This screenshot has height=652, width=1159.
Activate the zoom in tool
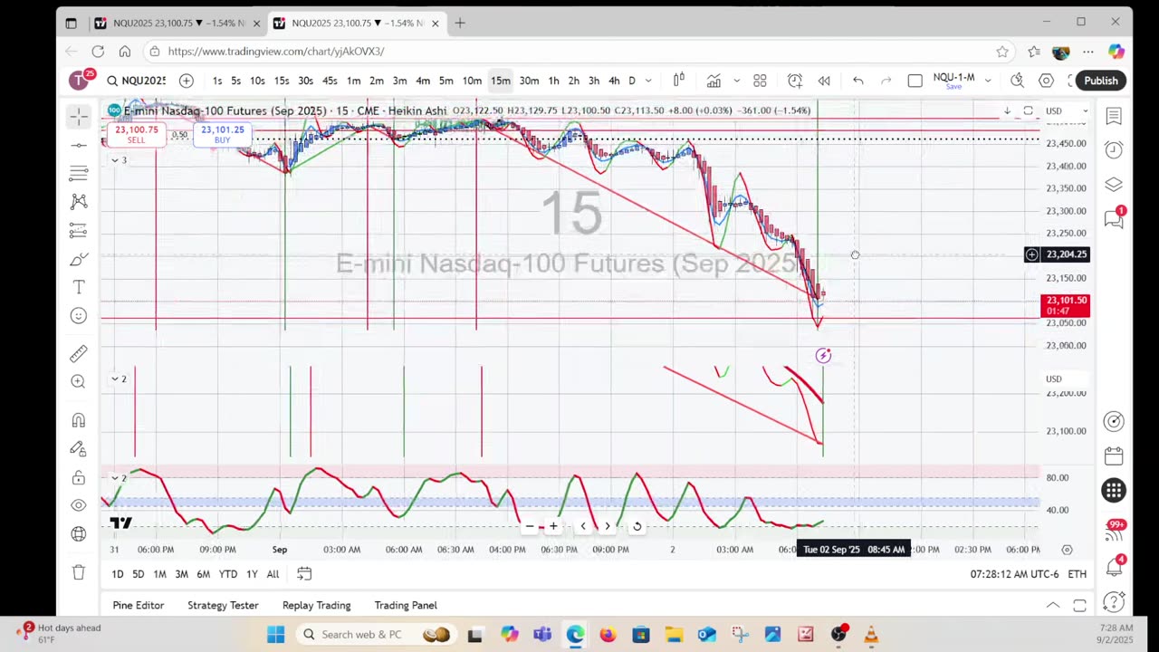(79, 382)
